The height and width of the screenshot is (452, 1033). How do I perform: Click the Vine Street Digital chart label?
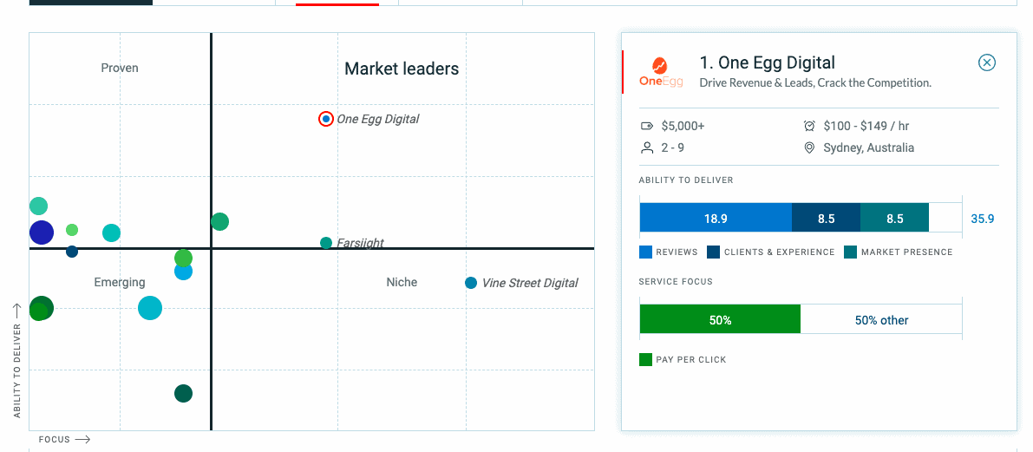pyautogui.click(x=530, y=284)
